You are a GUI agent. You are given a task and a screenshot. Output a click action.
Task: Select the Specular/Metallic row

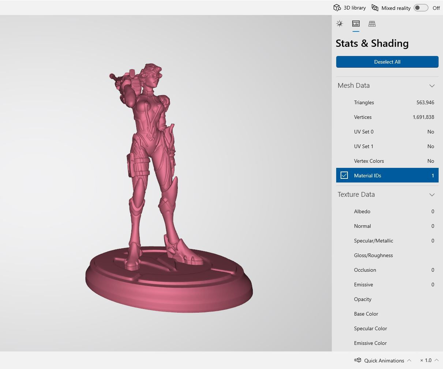click(387, 241)
